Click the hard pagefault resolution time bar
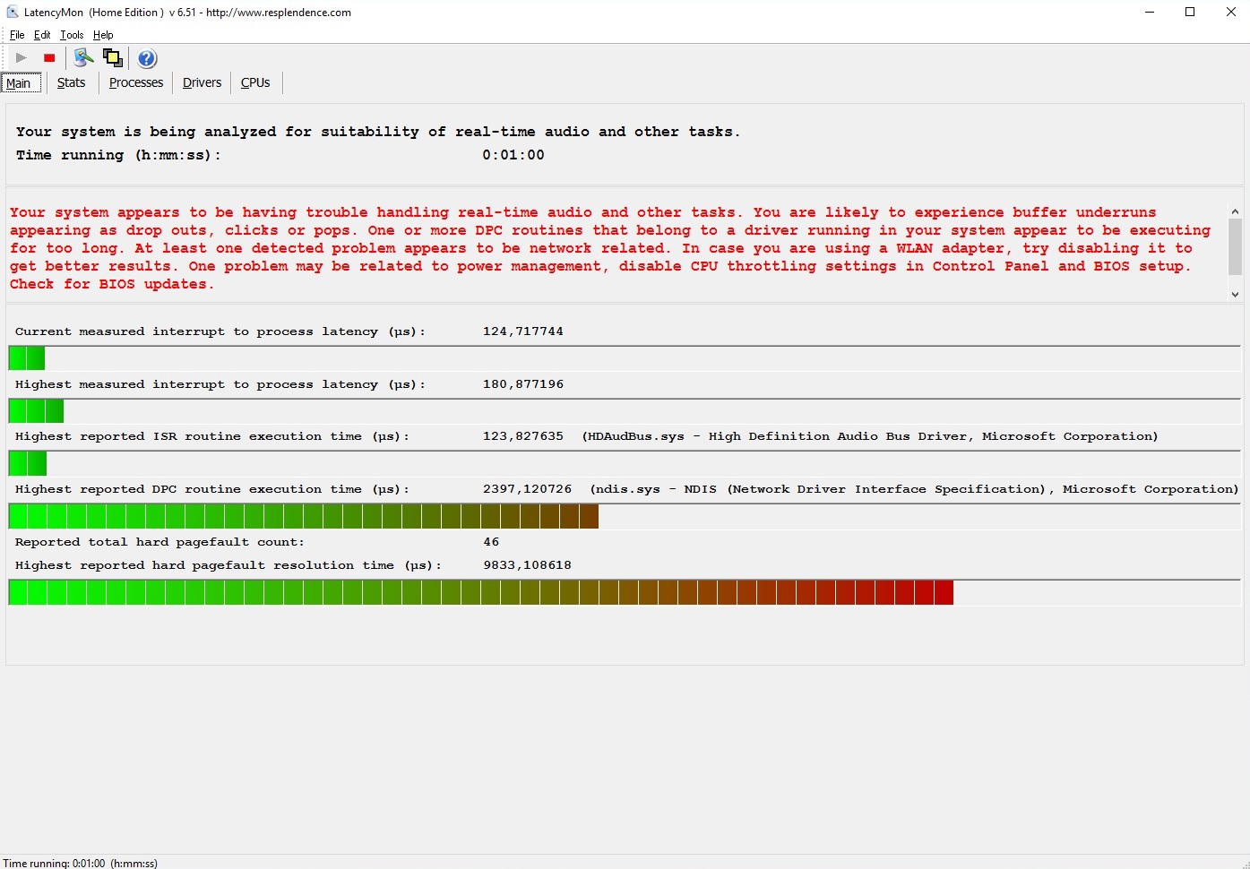Viewport: 1250px width, 869px height. point(480,592)
